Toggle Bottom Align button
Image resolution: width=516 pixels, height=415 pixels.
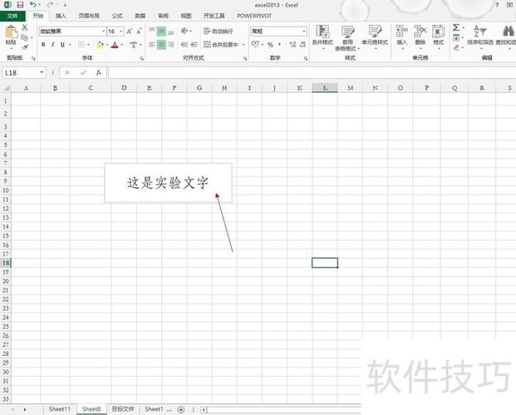click(171, 32)
